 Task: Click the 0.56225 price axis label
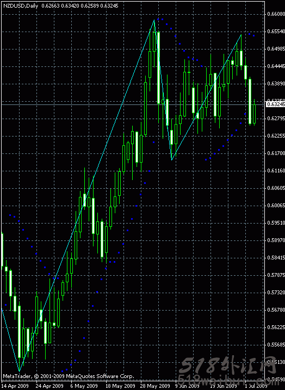(276, 327)
